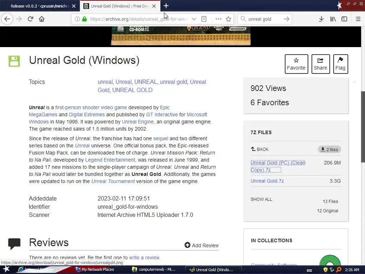Viewport: 365px width, 274px height.
Task: Click Add Review
Action: pyautogui.click(x=202, y=245)
